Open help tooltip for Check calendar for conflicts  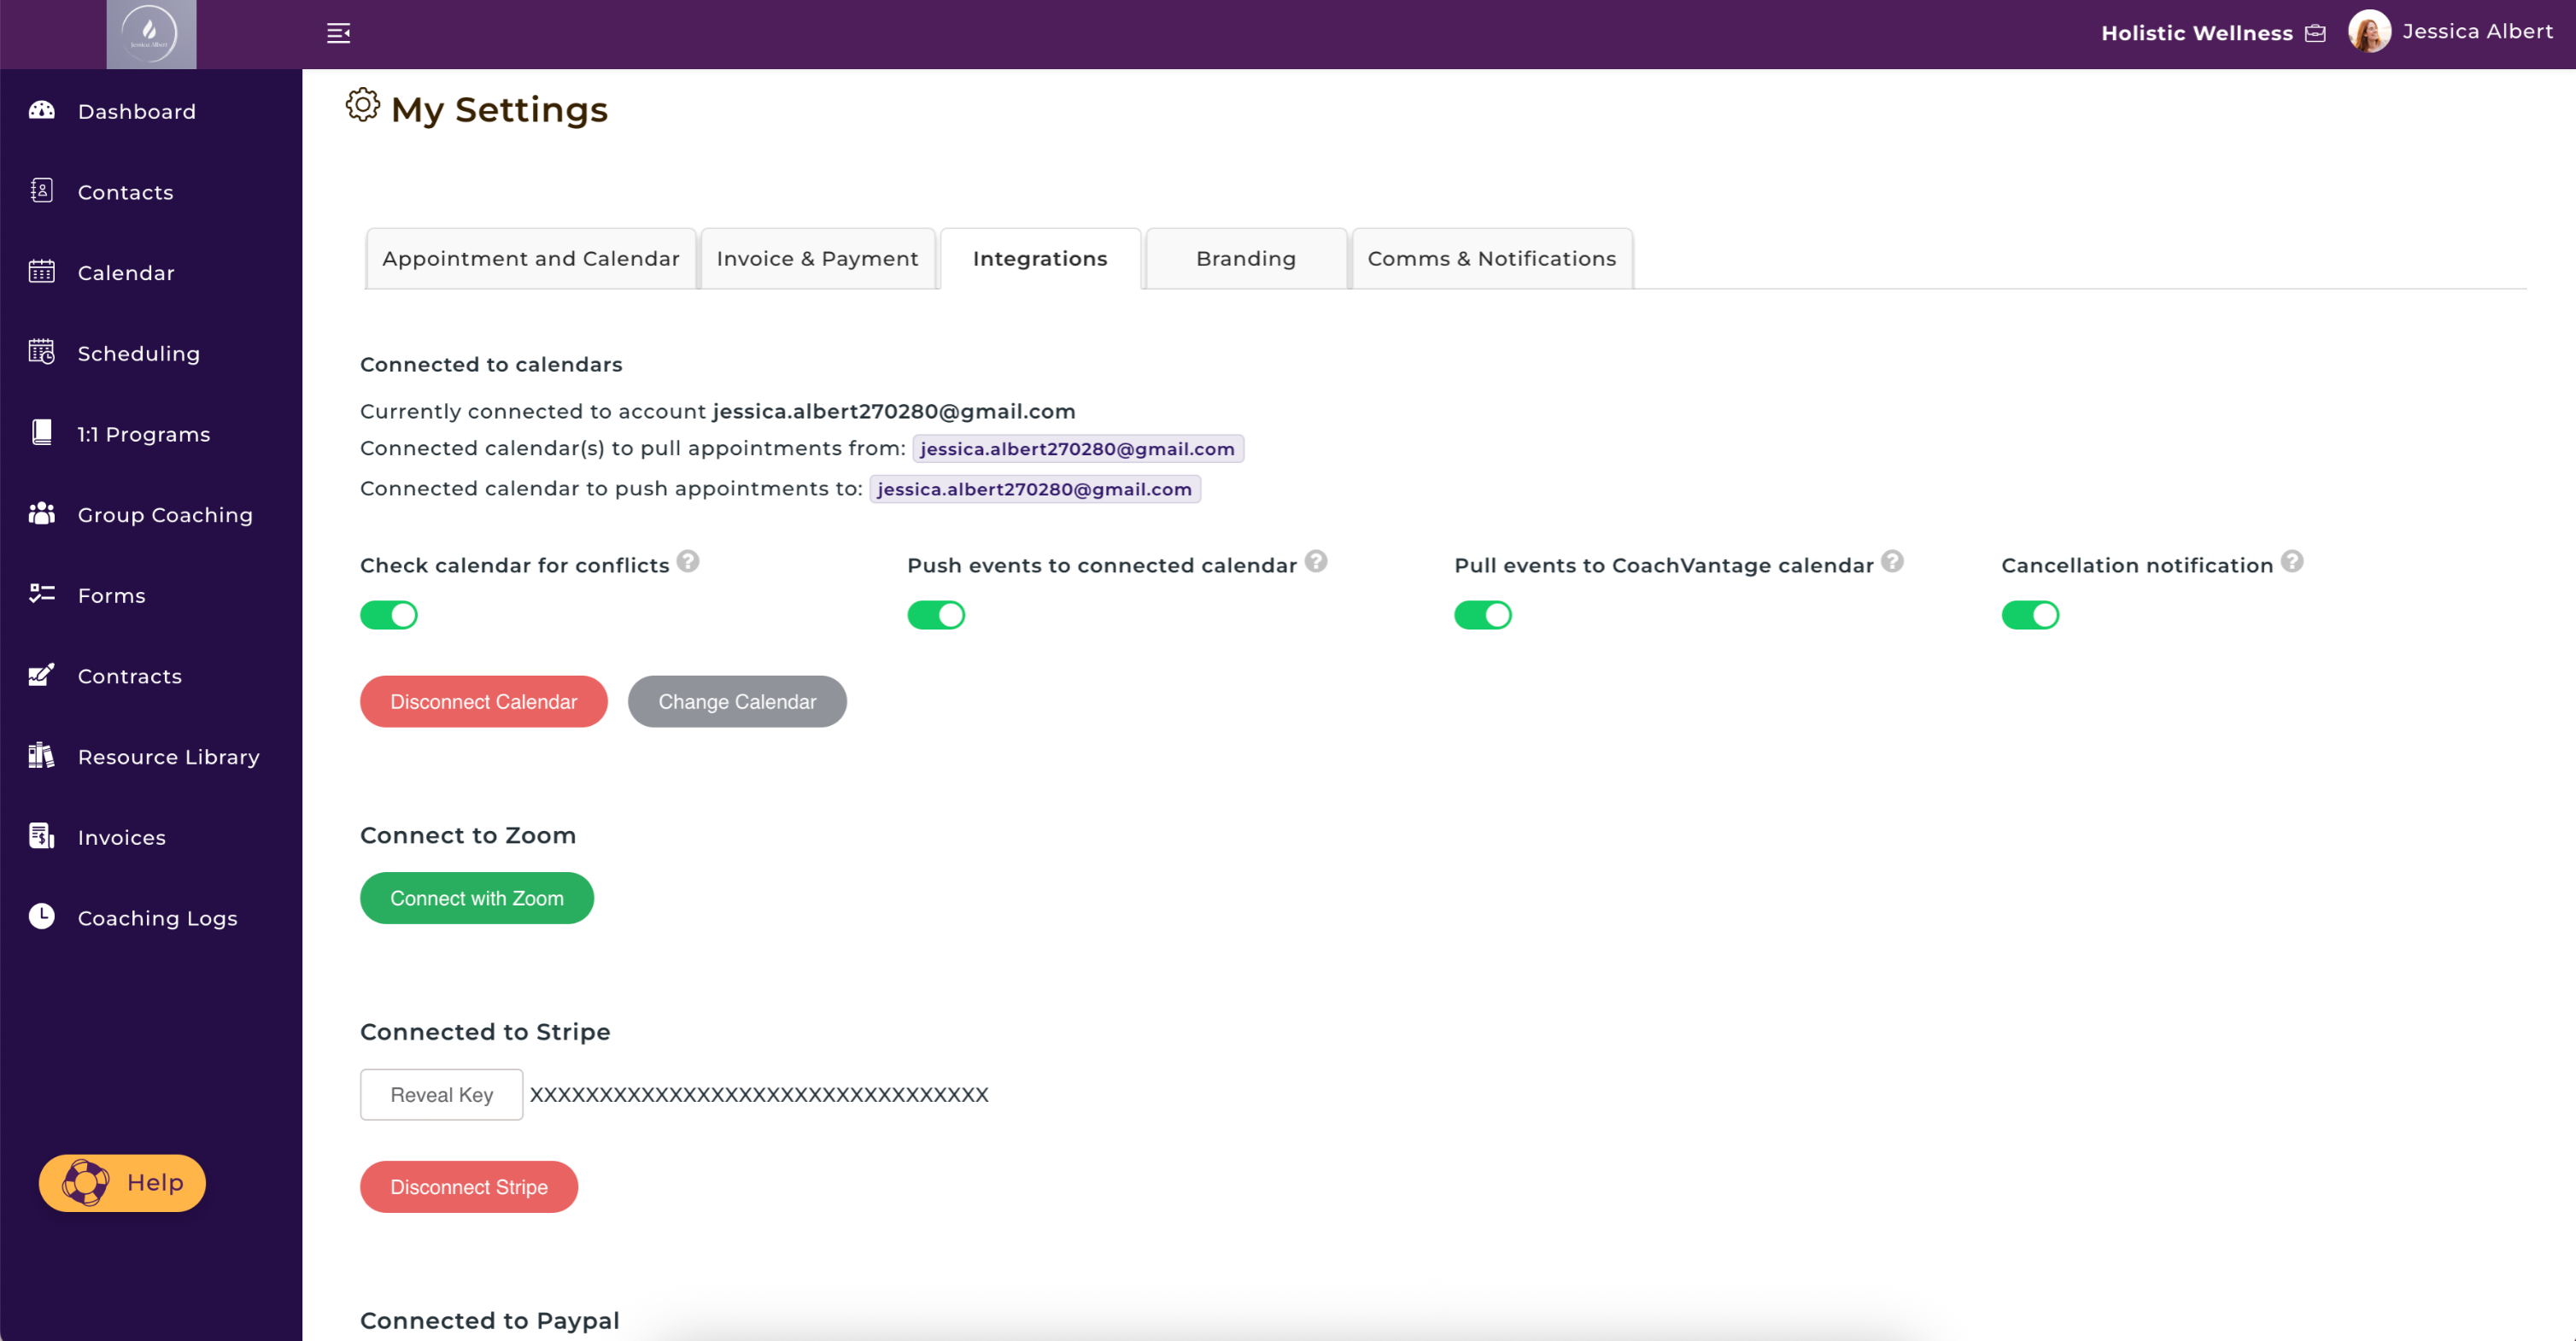click(x=688, y=561)
